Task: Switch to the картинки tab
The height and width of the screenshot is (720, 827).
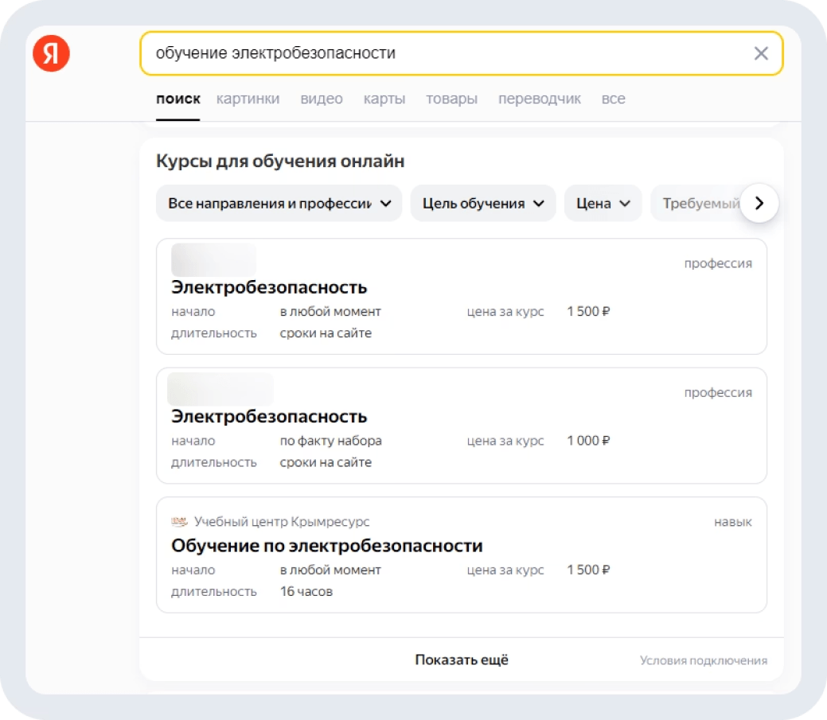Action: click(x=248, y=99)
